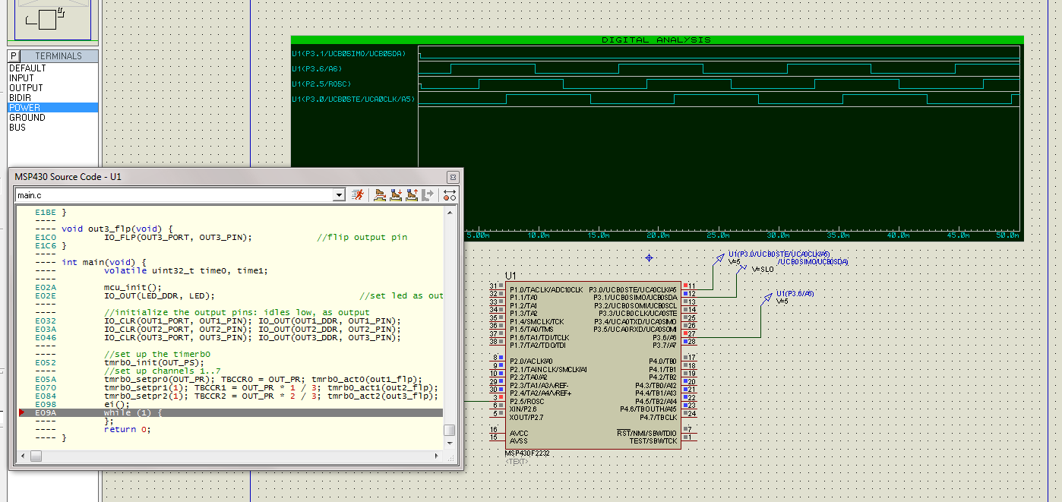Click the P pick-devices button

(14, 56)
